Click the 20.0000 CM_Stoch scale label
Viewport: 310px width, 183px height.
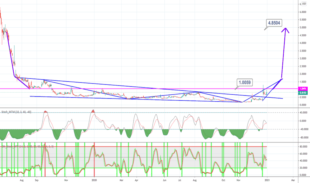pos(303,168)
